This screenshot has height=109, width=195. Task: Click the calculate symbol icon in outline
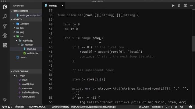click(x=19, y=88)
